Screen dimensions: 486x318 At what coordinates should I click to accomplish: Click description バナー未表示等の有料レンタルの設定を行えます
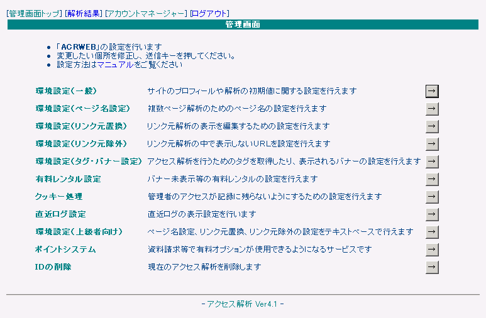coord(233,179)
